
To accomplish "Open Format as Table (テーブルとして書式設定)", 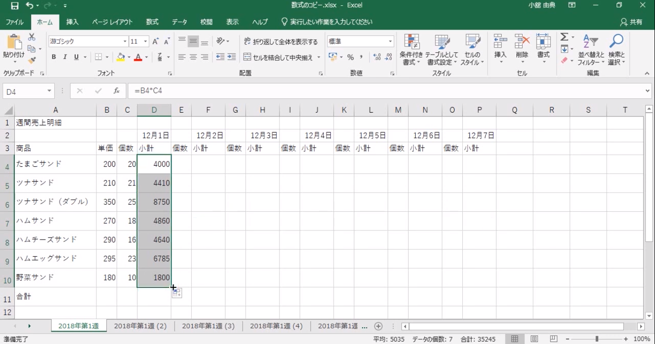I will pyautogui.click(x=442, y=50).
